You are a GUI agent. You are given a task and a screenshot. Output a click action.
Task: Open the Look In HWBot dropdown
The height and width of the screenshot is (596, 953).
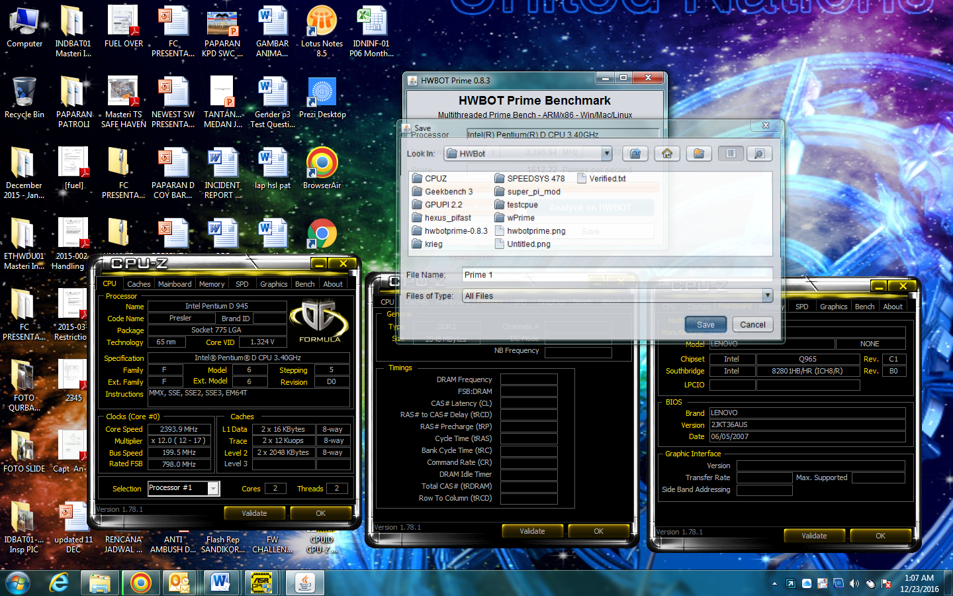tap(606, 154)
